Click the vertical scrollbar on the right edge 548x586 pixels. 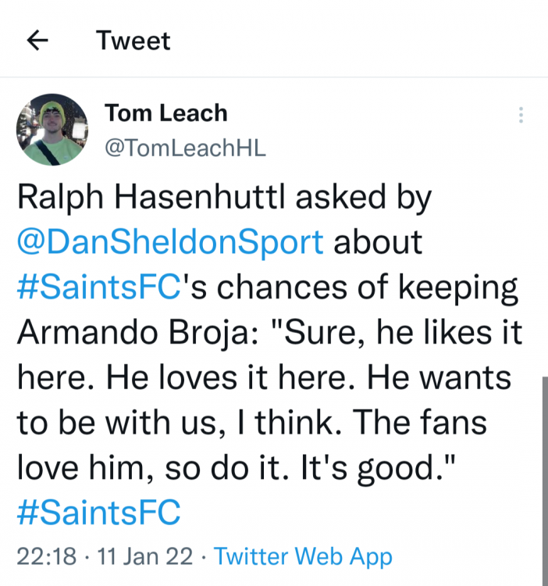click(544, 477)
